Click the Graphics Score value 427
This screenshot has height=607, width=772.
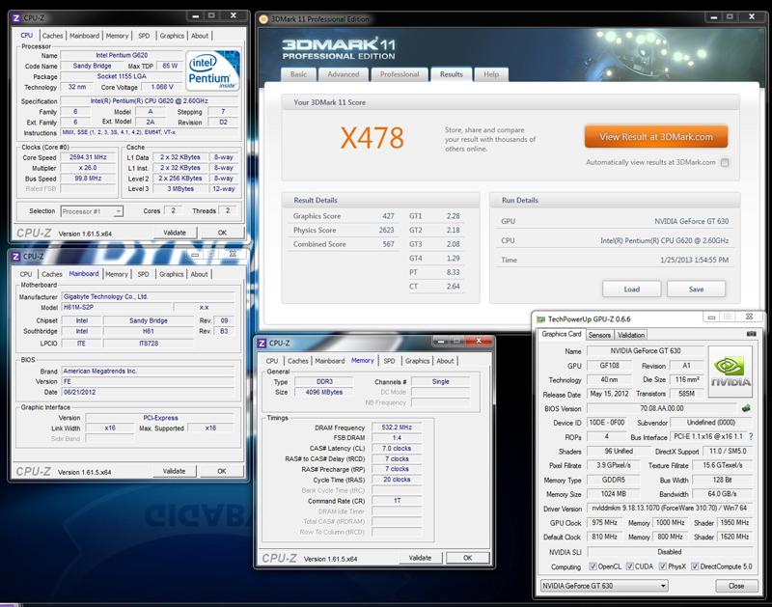(388, 216)
